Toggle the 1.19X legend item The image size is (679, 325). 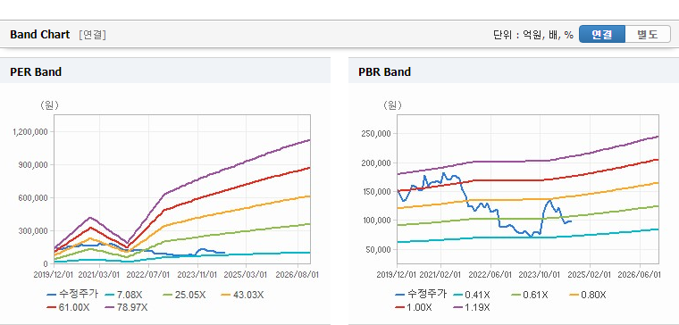click(x=472, y=307)
